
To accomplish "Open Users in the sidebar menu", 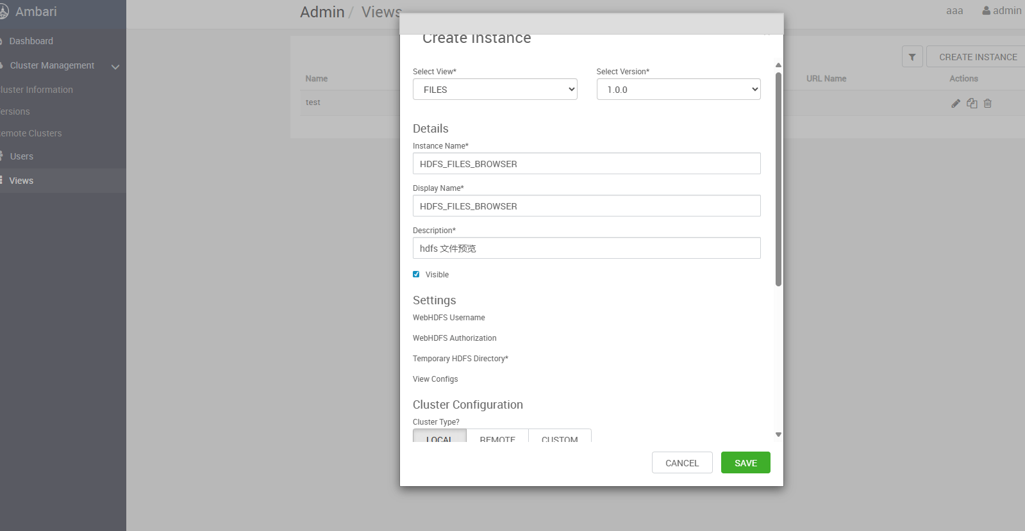I will (x=21, y=156).
